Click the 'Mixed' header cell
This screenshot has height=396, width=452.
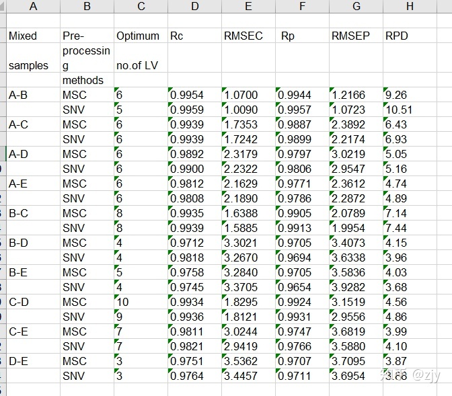pos(33,36)
